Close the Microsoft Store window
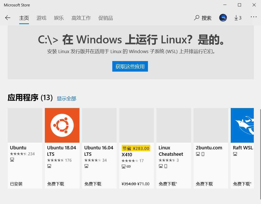Viewport: 261px width, 204px height. [254, 5]
